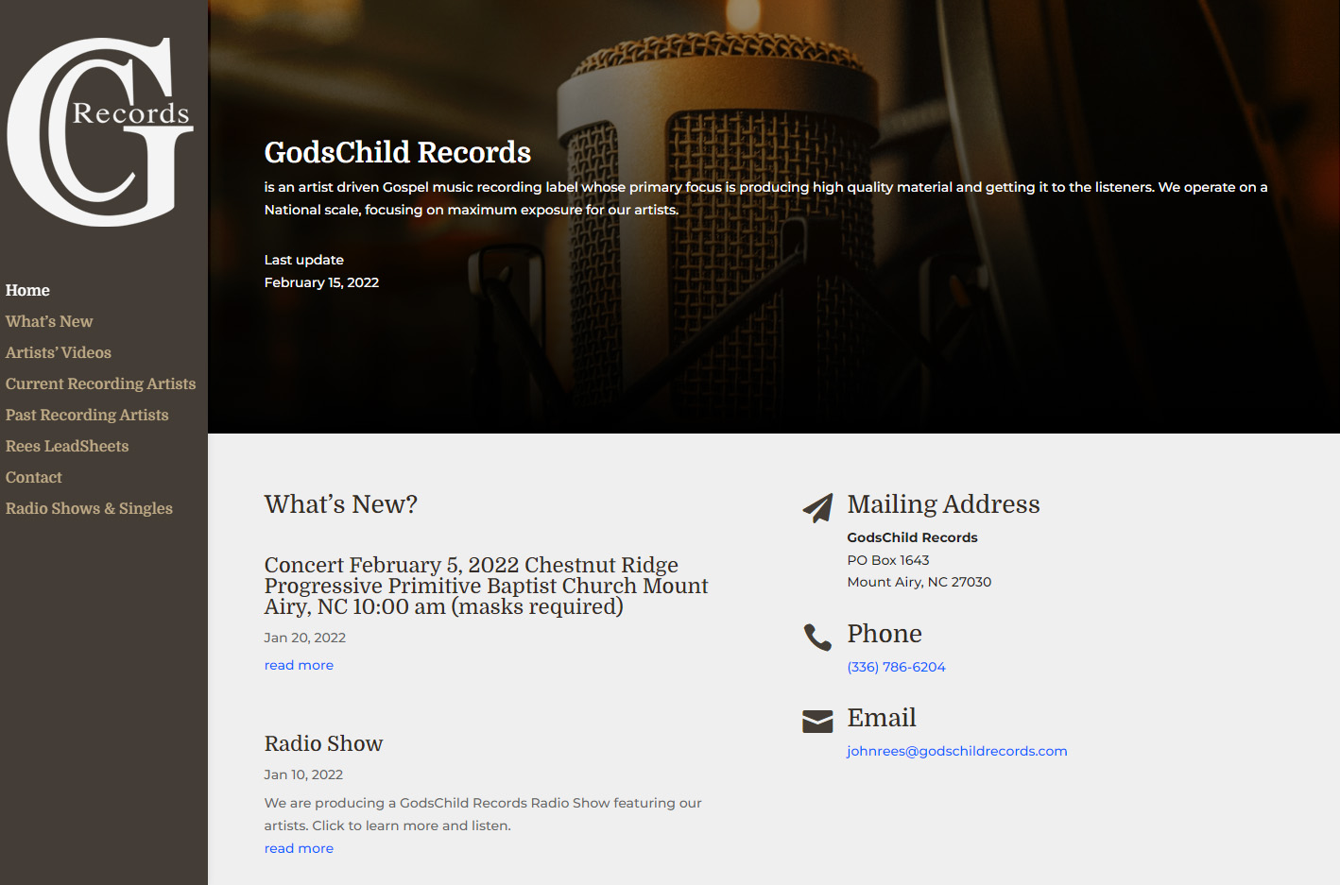Navigate to Current Recording Artists
Viewport: 1340px width, 885px height.
[101, 383]
